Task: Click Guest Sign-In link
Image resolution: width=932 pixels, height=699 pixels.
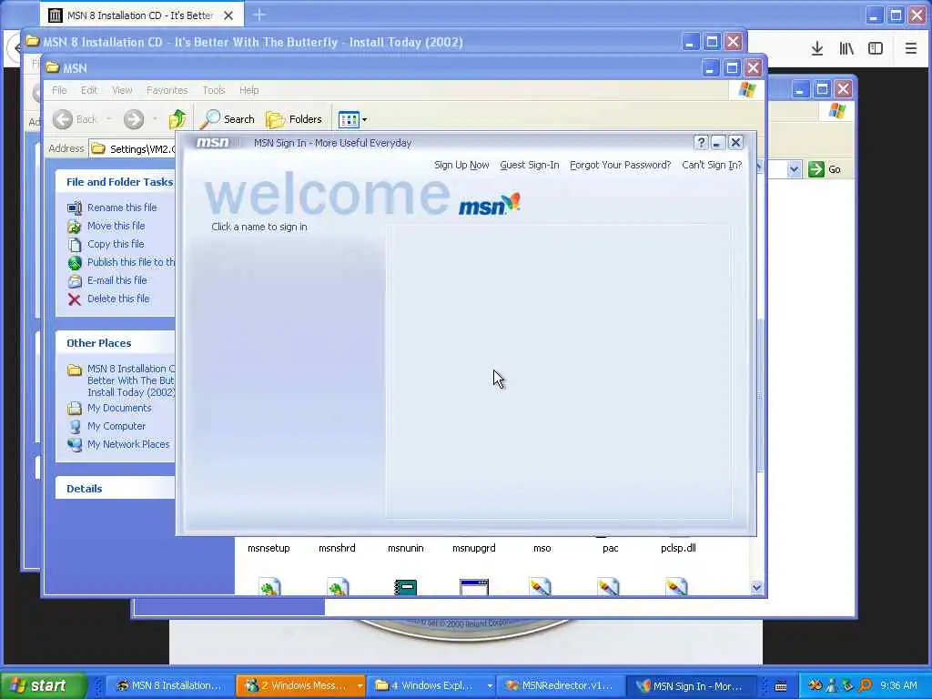Action: pos(530,166)
